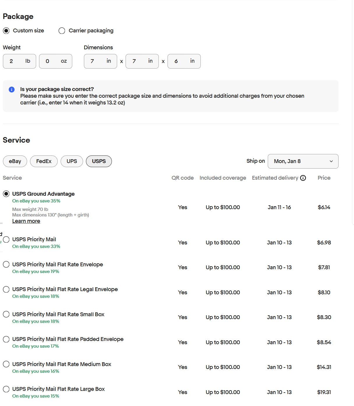Click 'On eBay you save 33%' text
This screenshot has width=354, height=406.
(36, 246)
